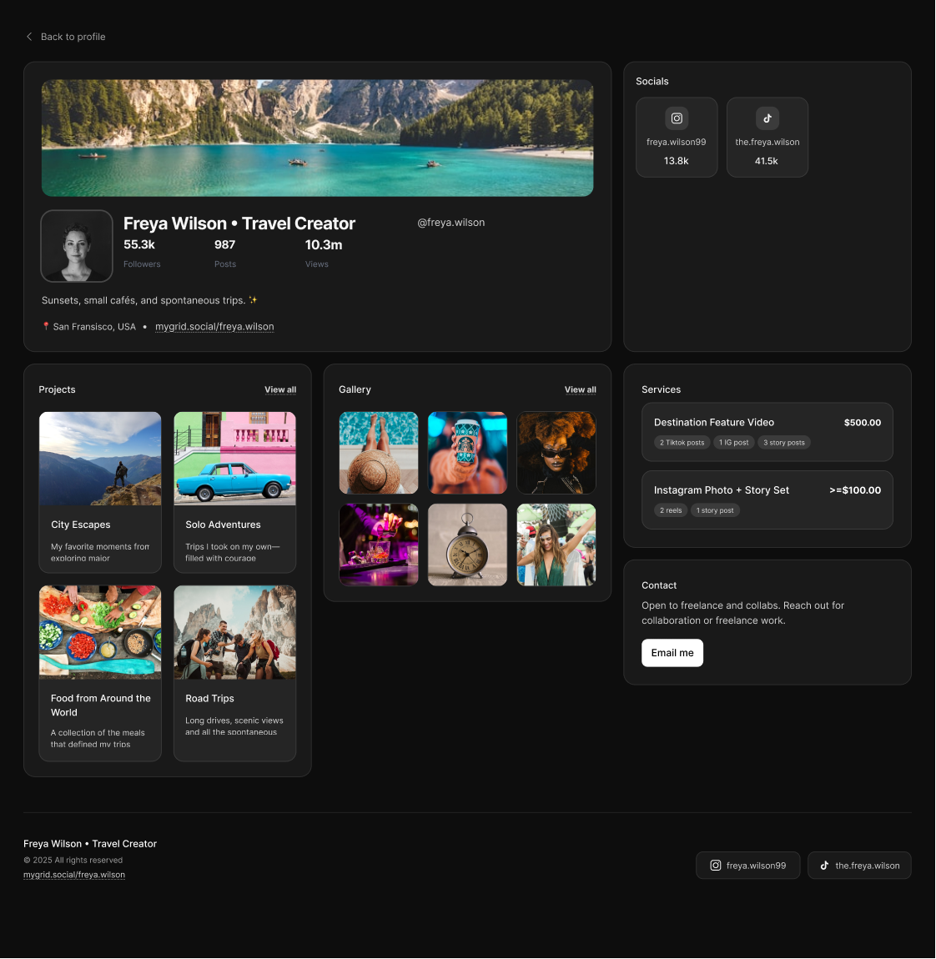The image size is (936, 959).
Task: View all gallery images
Action: tap(580, 389)
